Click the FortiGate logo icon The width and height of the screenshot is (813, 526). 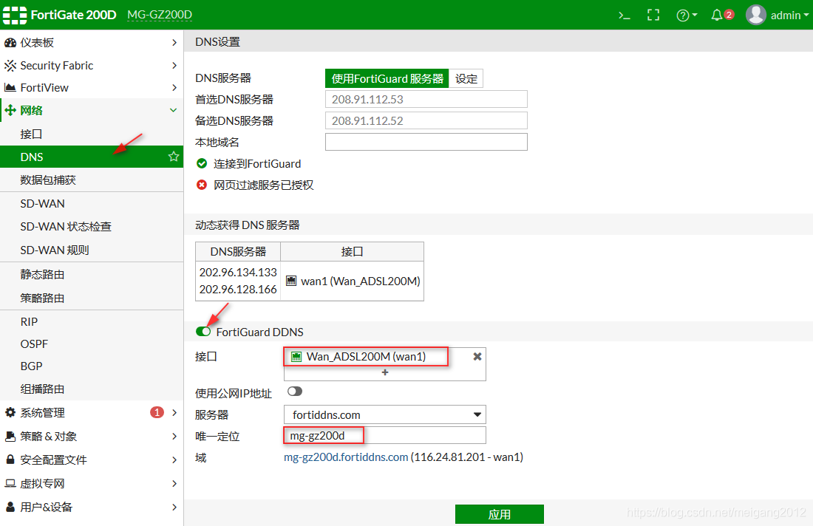15,15
